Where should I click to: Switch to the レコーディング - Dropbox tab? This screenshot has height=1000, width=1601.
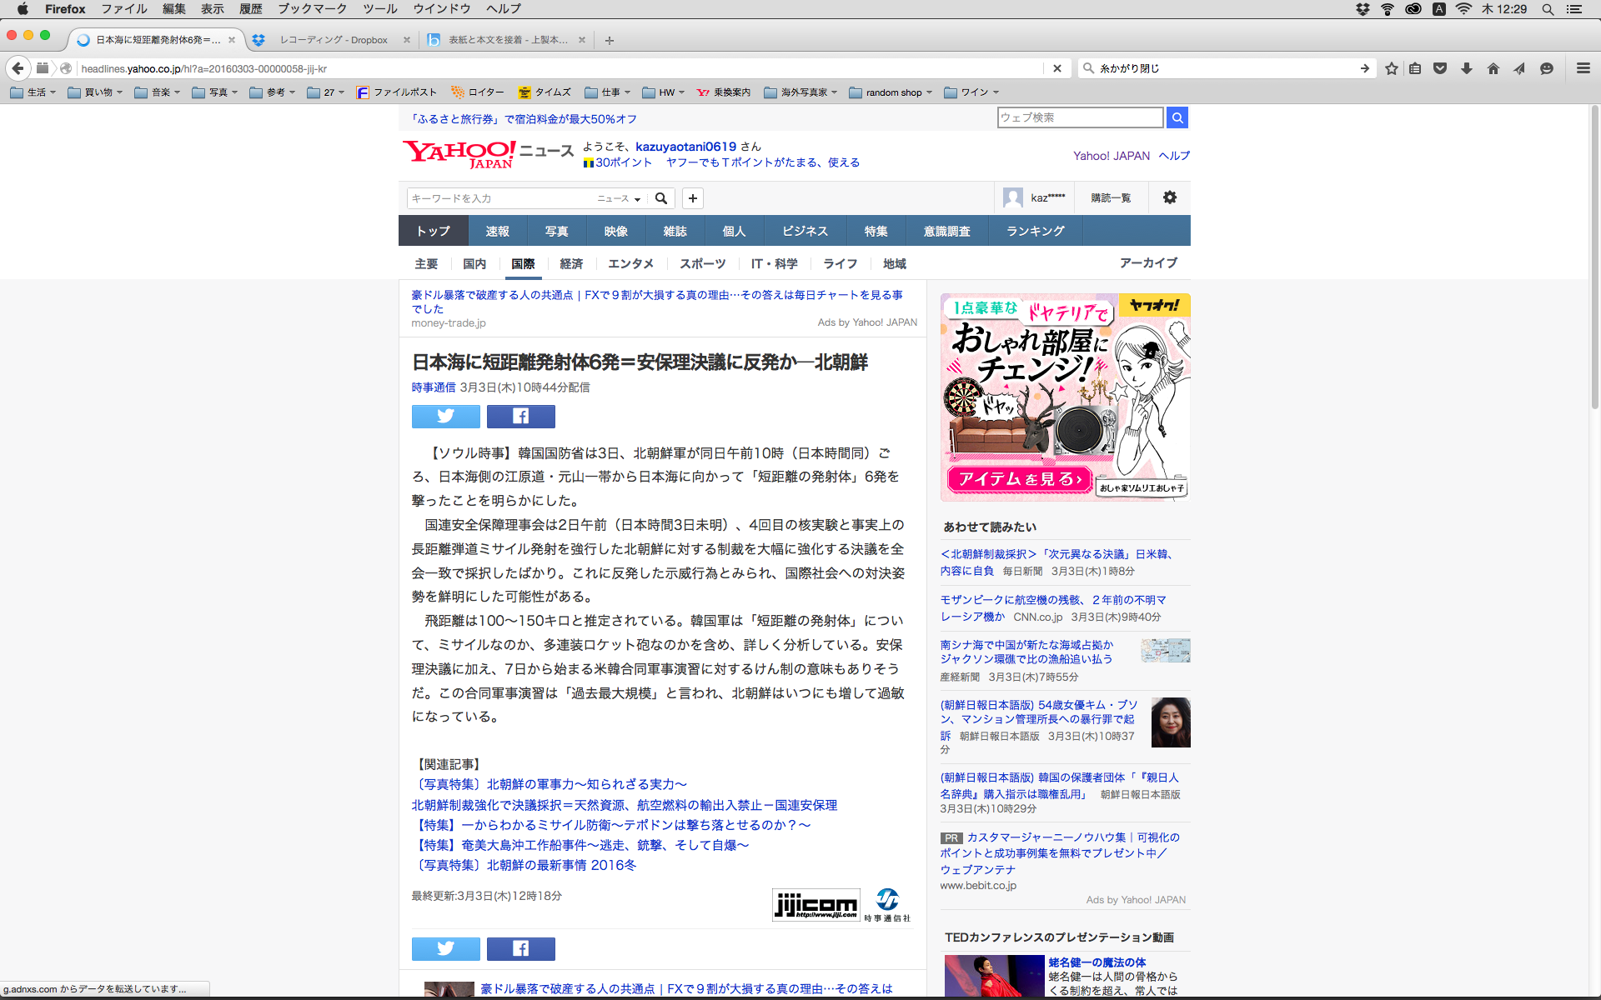coord(334,40)
